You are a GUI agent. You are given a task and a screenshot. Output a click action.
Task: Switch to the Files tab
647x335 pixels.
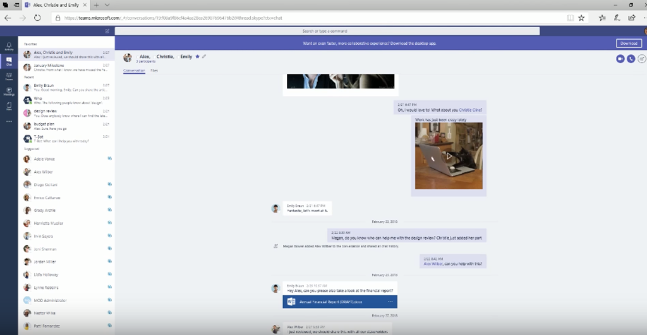click(154, 71)
